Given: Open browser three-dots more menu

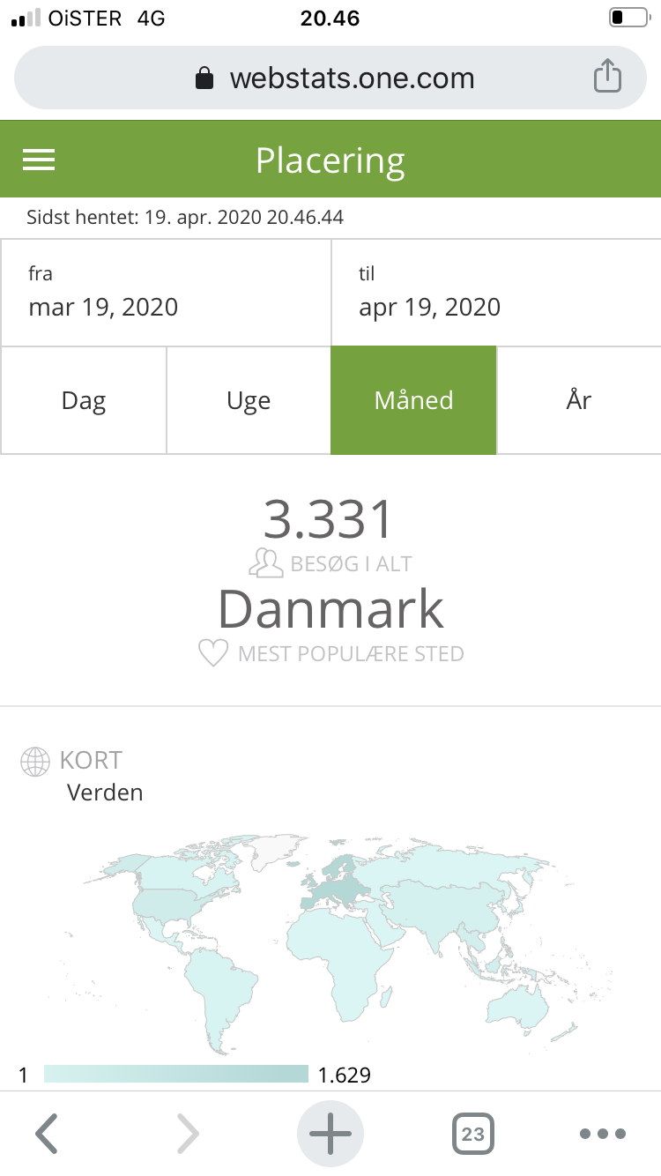Looking at the screenshot, I should pyautogui.click(x=603, y=1134).
